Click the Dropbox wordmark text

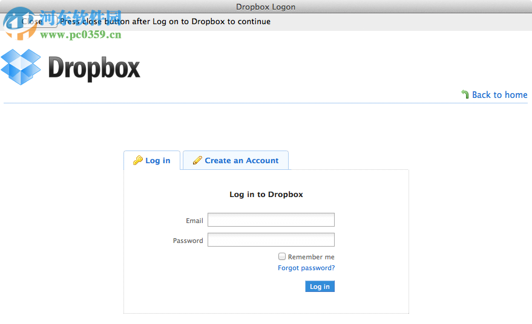[x=94, y=68]
